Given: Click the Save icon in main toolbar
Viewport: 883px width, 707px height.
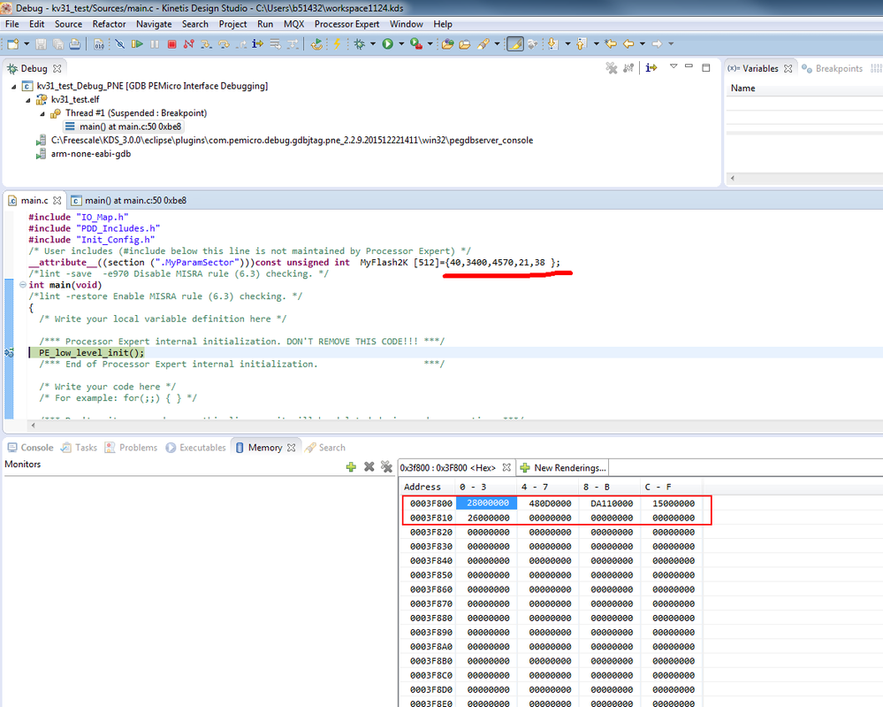Looking at the screenshot, I should point(41,43).
